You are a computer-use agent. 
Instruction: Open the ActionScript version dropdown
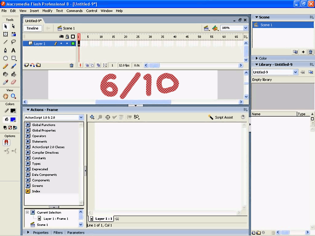pos(81,117)
